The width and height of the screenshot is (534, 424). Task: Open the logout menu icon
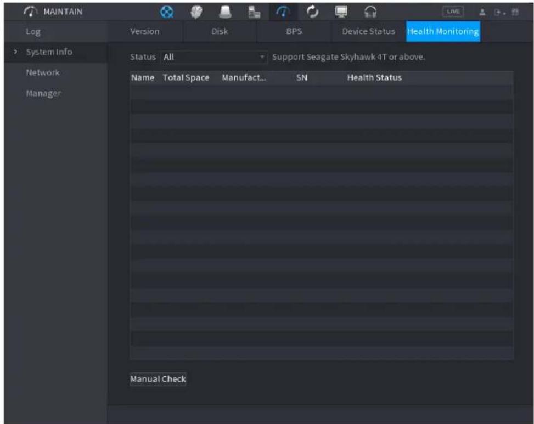(x=499, y=13)
